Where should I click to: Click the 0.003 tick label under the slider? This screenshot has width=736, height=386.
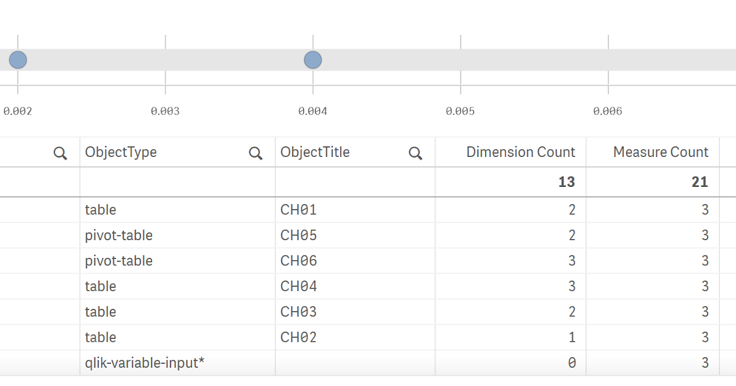[x=166, y=111]
